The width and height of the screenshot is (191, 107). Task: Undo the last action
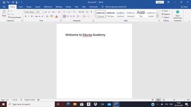8,2
